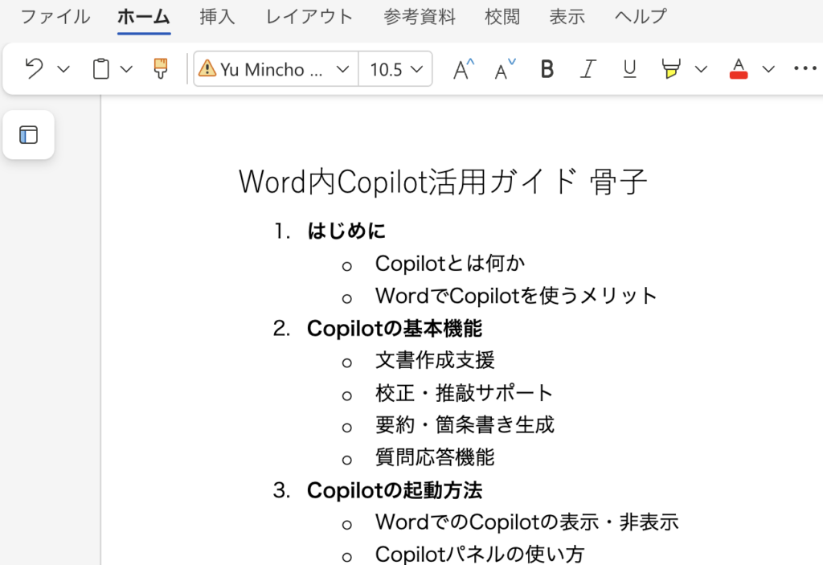
Task: Toggle Italic formatting
Action: pyautogui.click(x=588, y=69)
